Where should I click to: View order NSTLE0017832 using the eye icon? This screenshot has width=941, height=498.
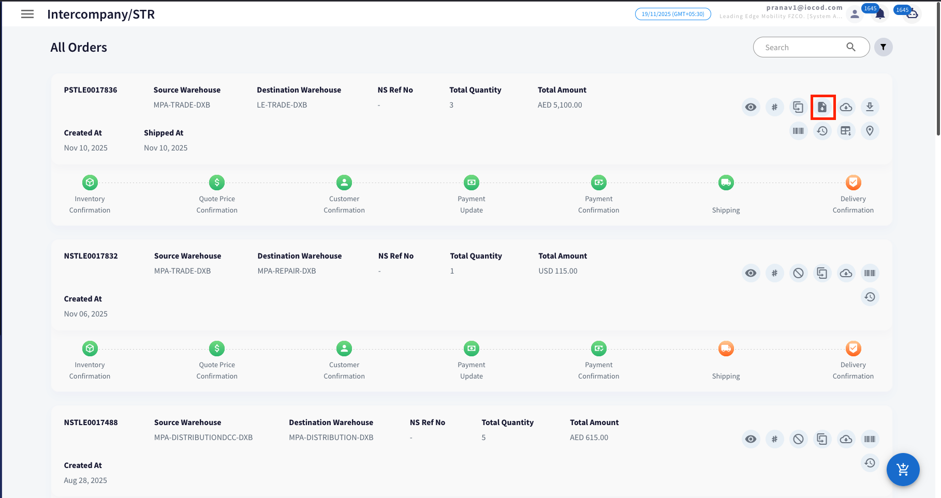click(751, 273)
